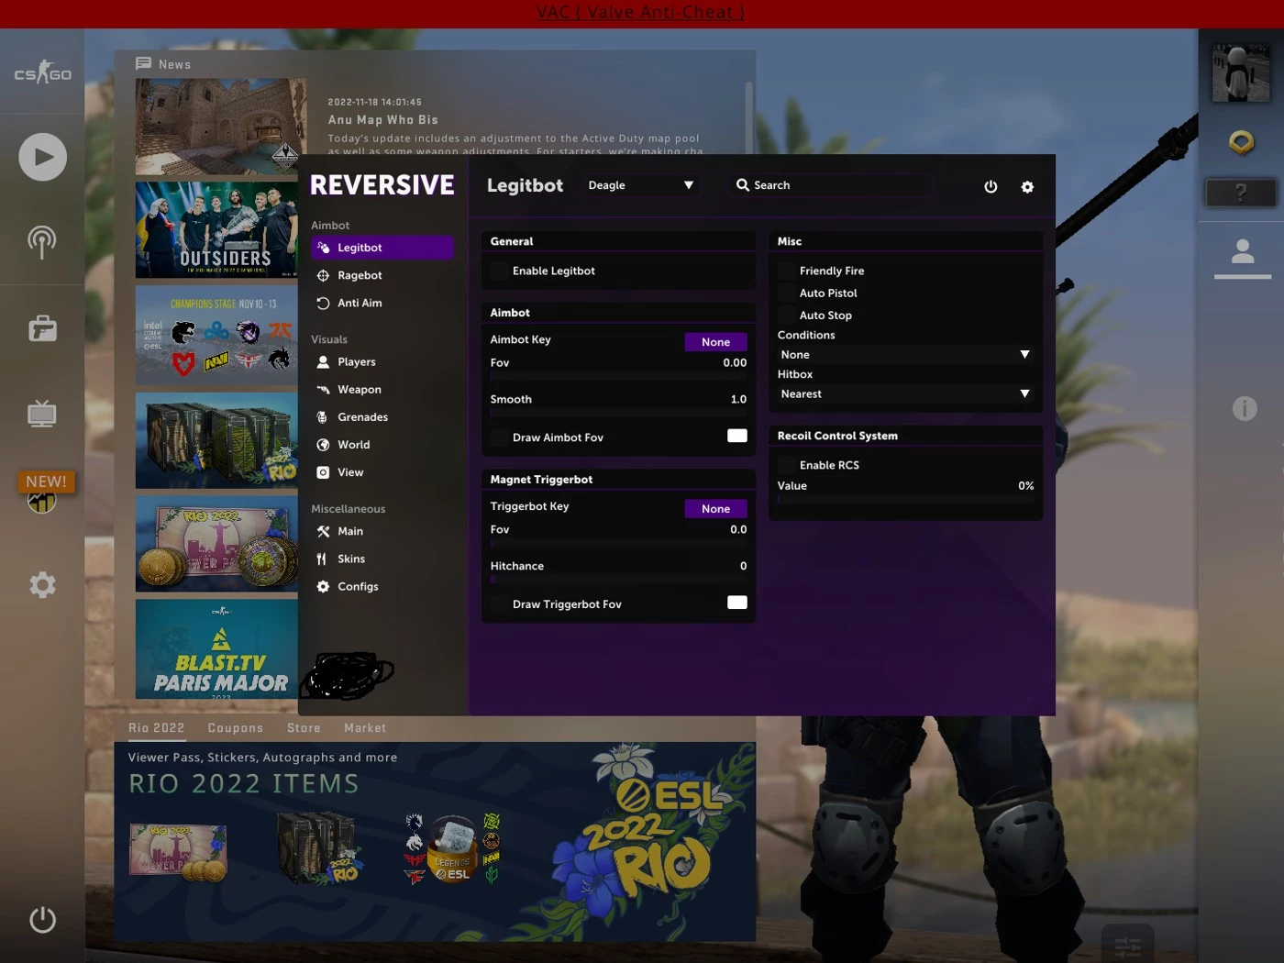Toggle Auto Pistol checkbox

pos(786,293)
